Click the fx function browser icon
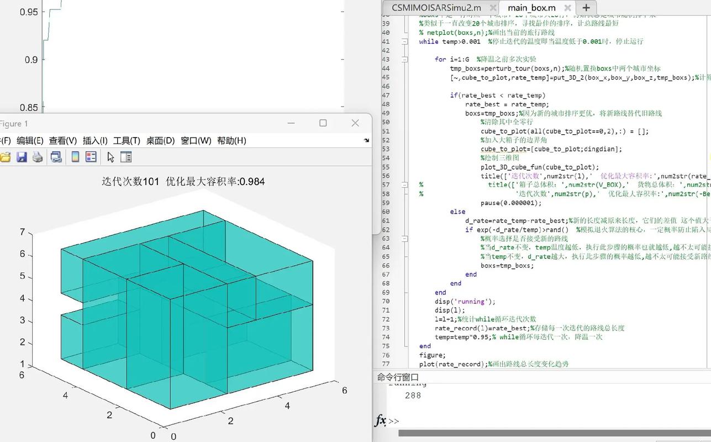The width and height of the screenshot is (711, 442). [380, 420]
